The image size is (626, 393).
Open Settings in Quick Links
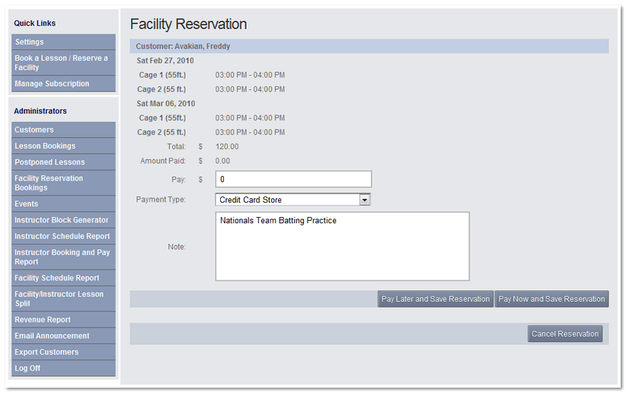(x=63, y=42)
